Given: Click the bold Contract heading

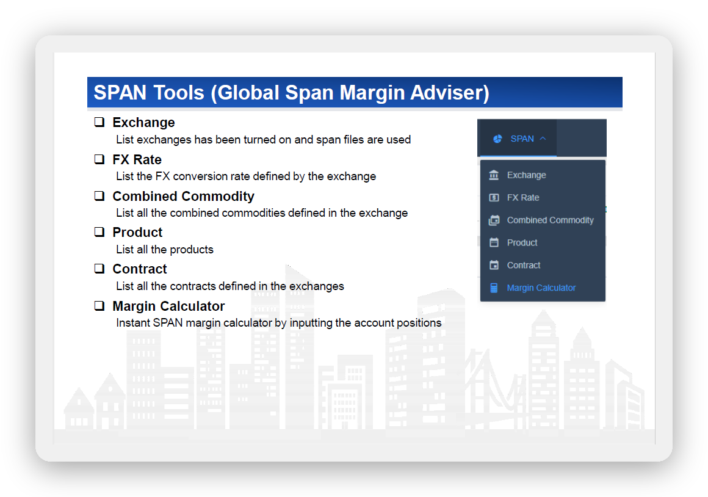Looking at the screenshot, I should (x=140, y=269).
